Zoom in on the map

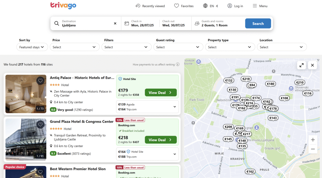click(313, 140)
